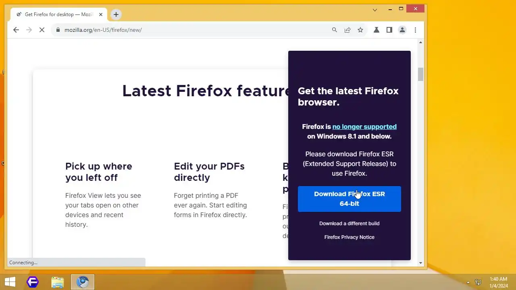Open the purple F app in taskbar
This screenshot has height=290, width=516.
point(33,282)
